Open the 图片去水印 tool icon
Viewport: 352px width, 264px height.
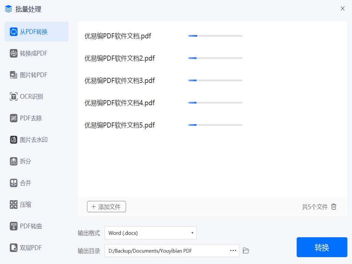(x=14, y=140)
